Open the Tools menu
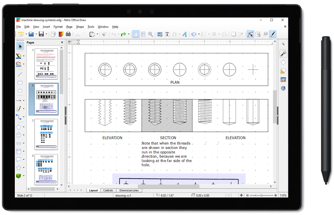 click(91, 26)
